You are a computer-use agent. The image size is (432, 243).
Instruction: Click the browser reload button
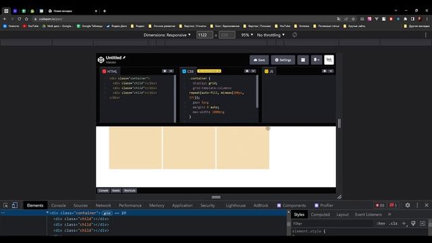coord(20,19)
